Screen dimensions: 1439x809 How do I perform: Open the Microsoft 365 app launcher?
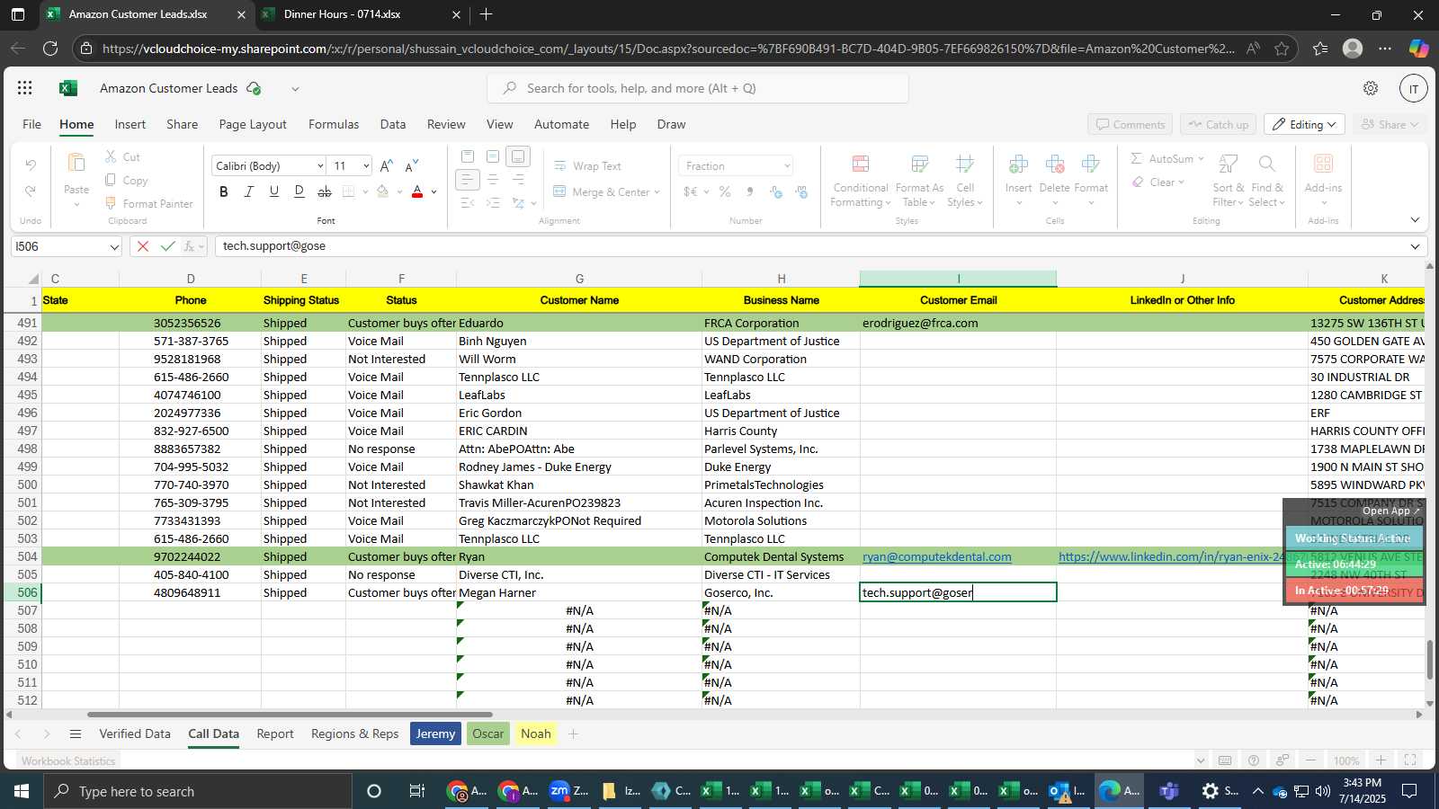tap(25, 88)
